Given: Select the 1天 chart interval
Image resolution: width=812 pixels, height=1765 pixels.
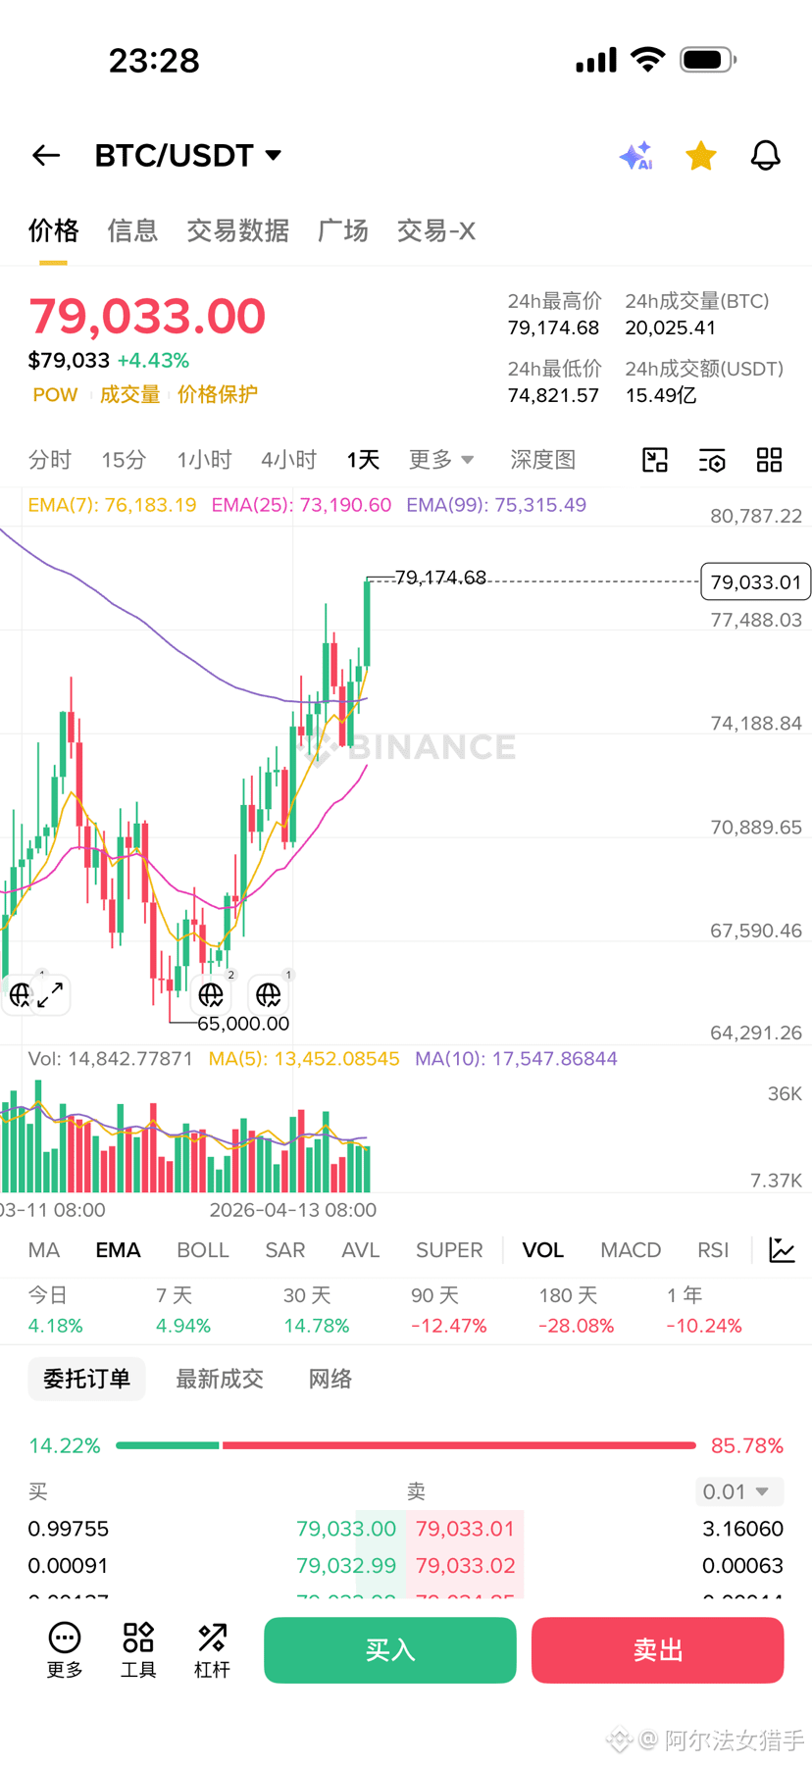Looking at the screenshot, I should 363,459.
